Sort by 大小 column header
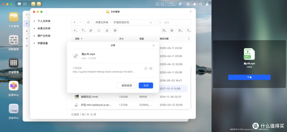 [x=121, y=39]
